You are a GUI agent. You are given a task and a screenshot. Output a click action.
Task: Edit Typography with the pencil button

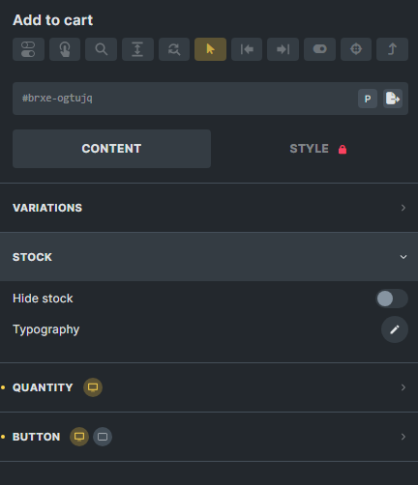pyautogui.click(x=395, y=329)
